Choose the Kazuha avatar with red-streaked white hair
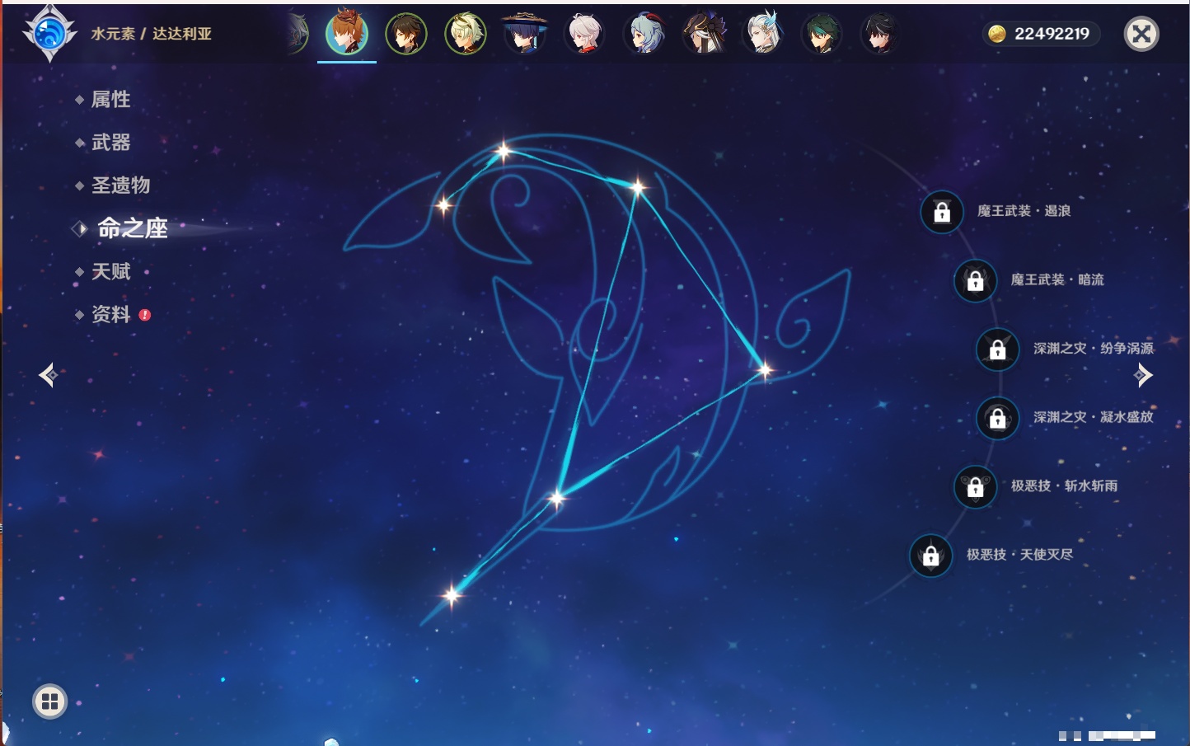Image resolution: width=1190 pixels, height=746 pixels. tap(584, 34)
